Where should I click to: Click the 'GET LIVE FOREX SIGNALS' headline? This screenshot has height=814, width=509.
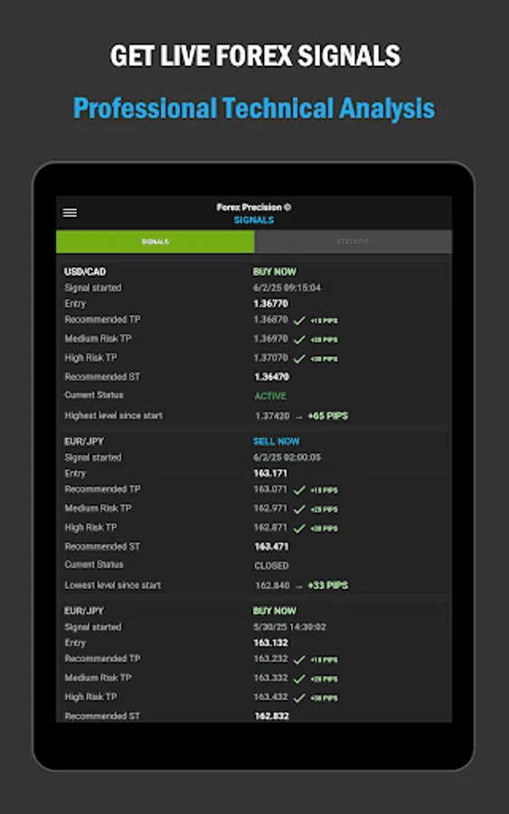point(255,56)
